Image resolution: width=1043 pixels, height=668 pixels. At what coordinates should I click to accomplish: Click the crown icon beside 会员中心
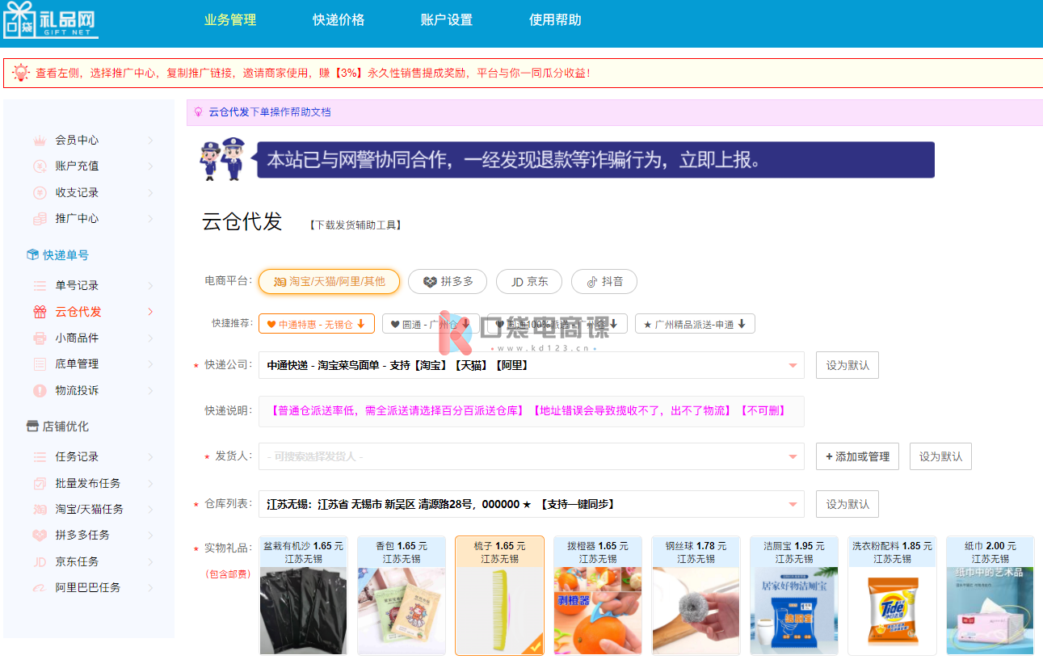40,141
